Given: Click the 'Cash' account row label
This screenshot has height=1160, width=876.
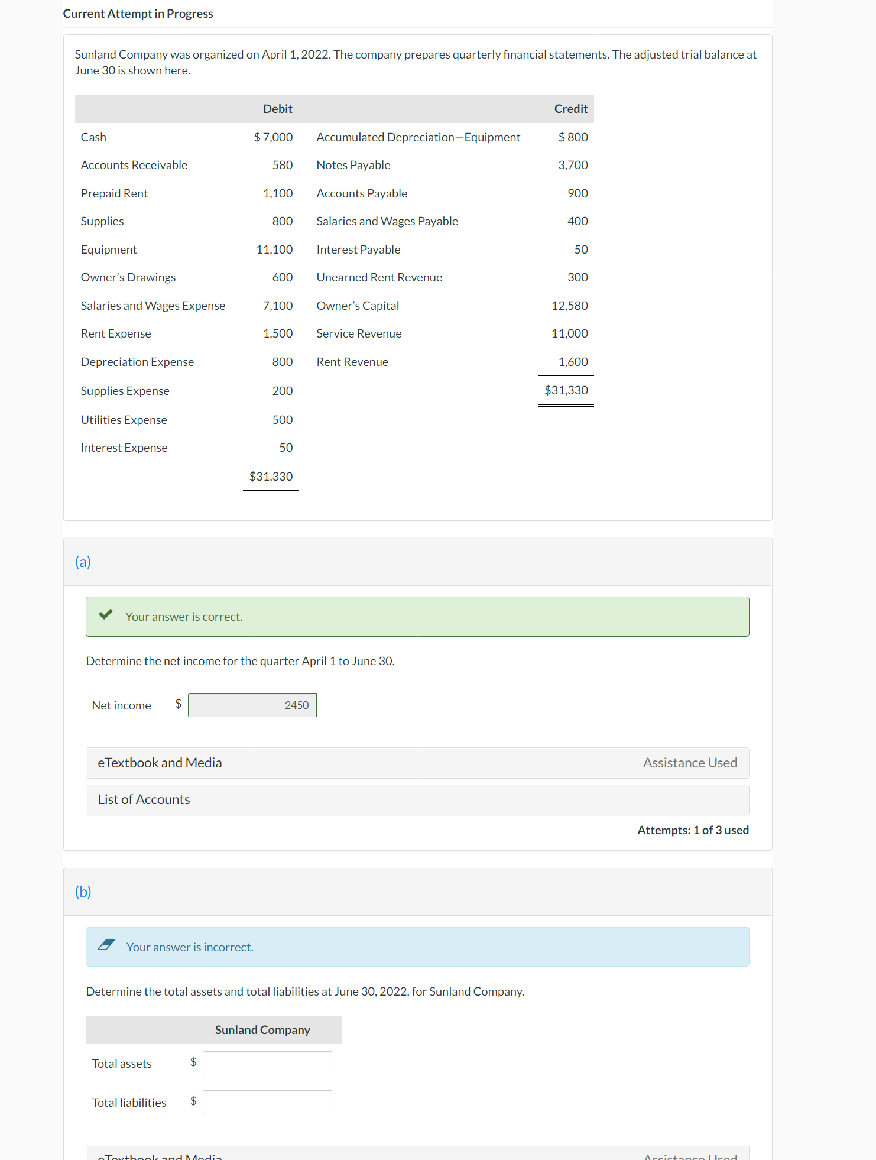Looking at the screenshot, I should coord(93,137).
